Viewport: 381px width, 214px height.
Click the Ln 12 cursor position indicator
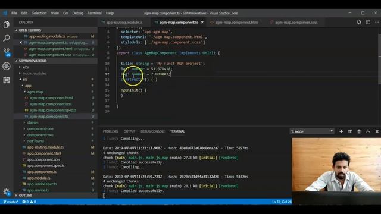282,202
